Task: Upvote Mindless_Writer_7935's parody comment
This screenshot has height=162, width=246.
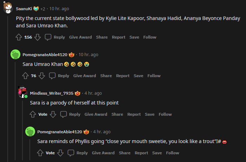Action: (33, 114)
